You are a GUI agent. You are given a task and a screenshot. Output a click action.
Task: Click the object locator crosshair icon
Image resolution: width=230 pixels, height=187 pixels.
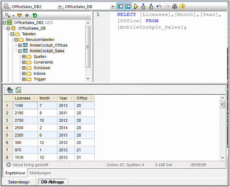click(27, 16)
